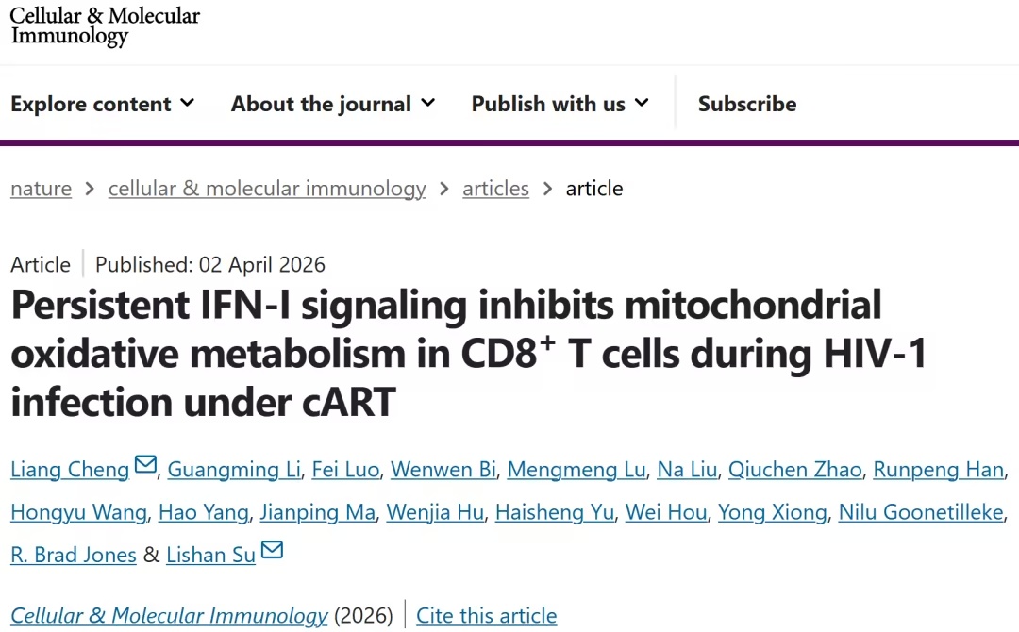Click envelope icon beside Lishan Su
This screenshot has height=632, width=1019.
tap(272, 550)
